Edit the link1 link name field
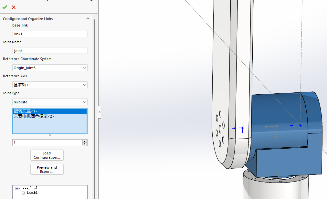The height and width of the screenshot is (199, 327). pyautogui.click(x=50, y=34)
